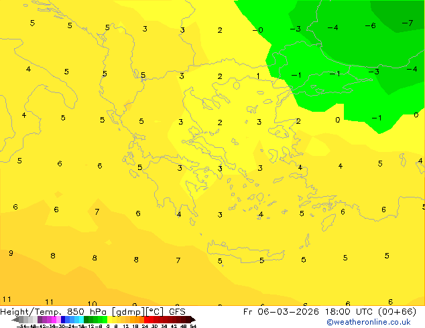Click the '-7' temperature value on the map
The height and width of the screenshot is (328, 425).
[x=408, y=23]
